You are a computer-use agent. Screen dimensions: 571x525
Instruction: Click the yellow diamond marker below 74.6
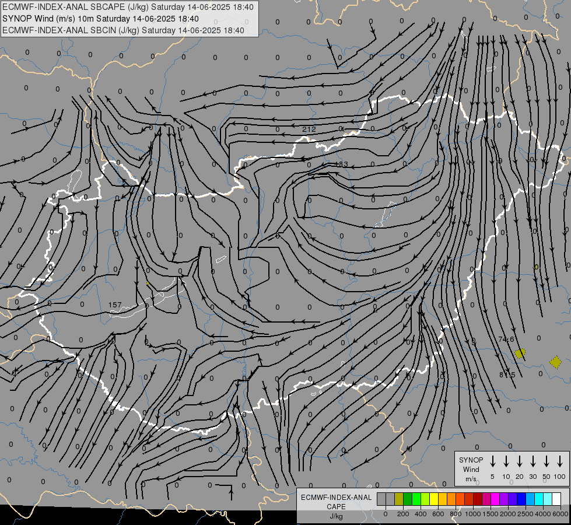pyautogui.click(x=520, y=353)
